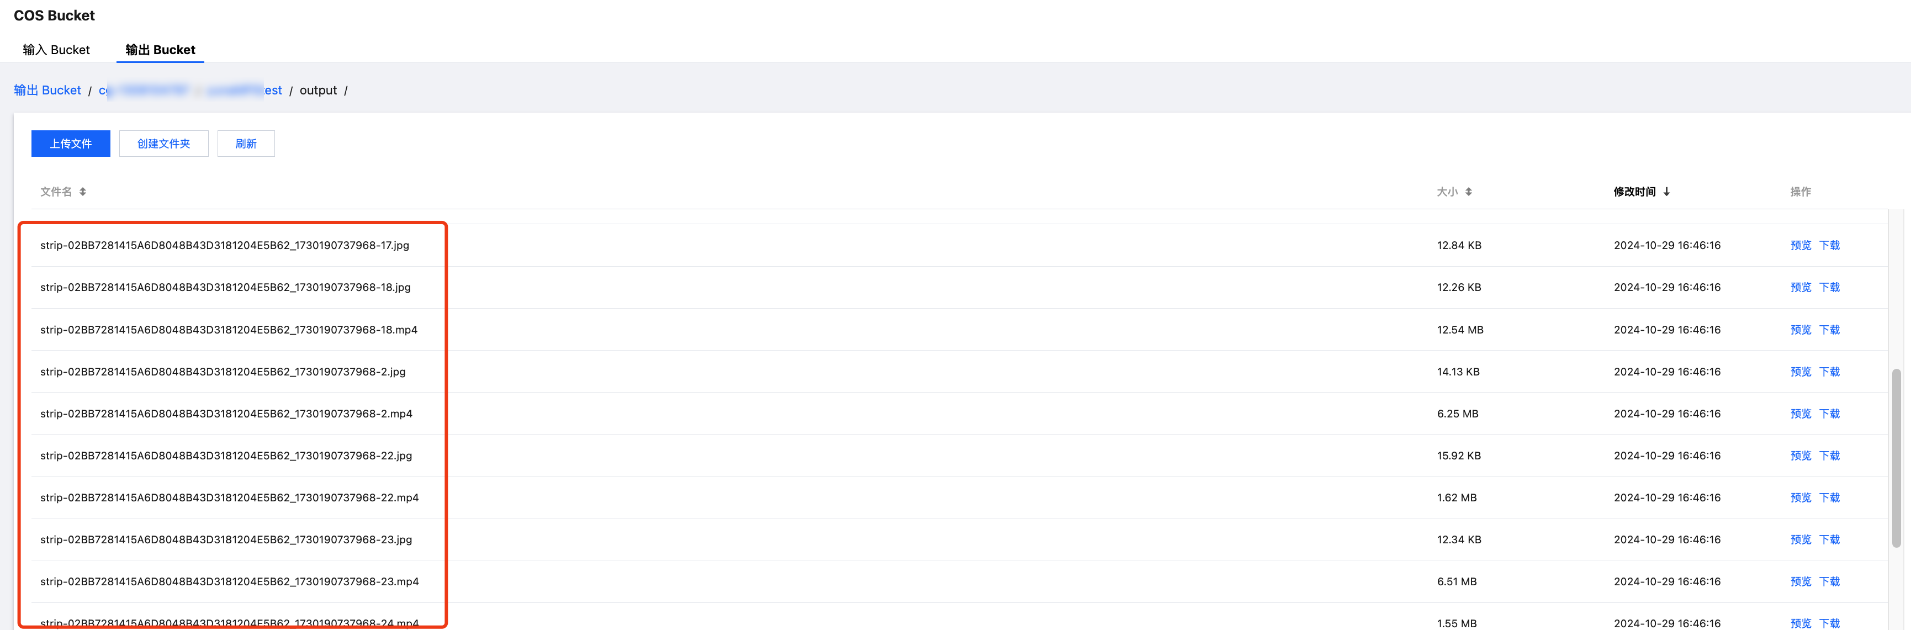The image size is (1911, 630).
Task: Preview the 1.62 MB -22.mp4 file
Action: [1799, 498]
